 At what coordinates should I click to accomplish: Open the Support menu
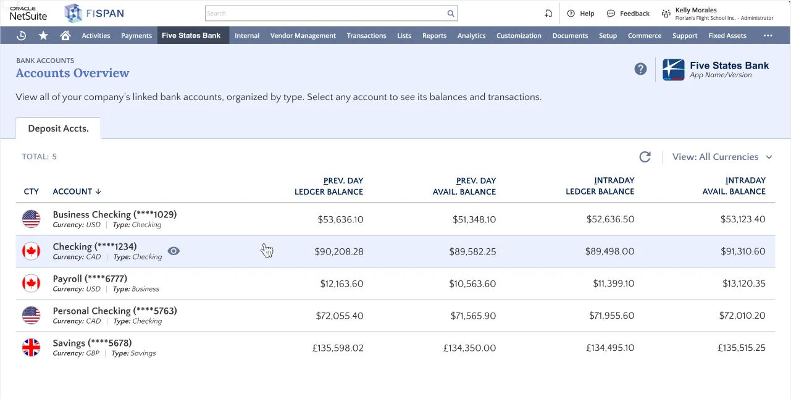(685, 35)
